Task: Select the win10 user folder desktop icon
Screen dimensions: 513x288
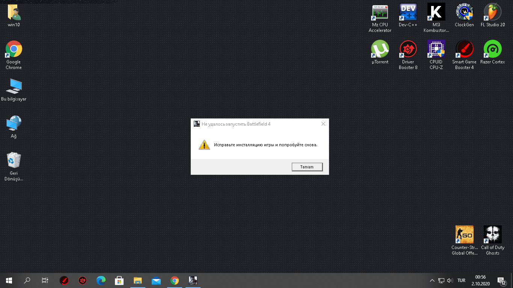Action: tap(14, 16)
